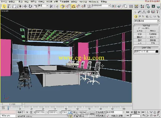Choose rectangular selection region tool
The width and height of the screenshot is (161, 118).
pos(14,6)
